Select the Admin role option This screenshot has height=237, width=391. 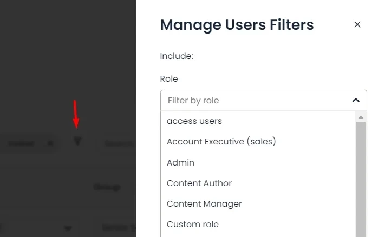click(180, 162)
